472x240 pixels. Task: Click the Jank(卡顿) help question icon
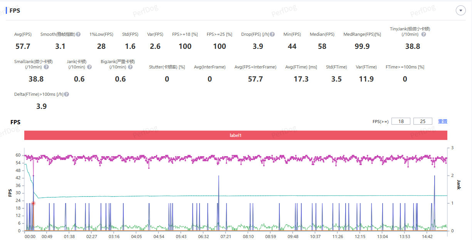click(x=89, y=67)
